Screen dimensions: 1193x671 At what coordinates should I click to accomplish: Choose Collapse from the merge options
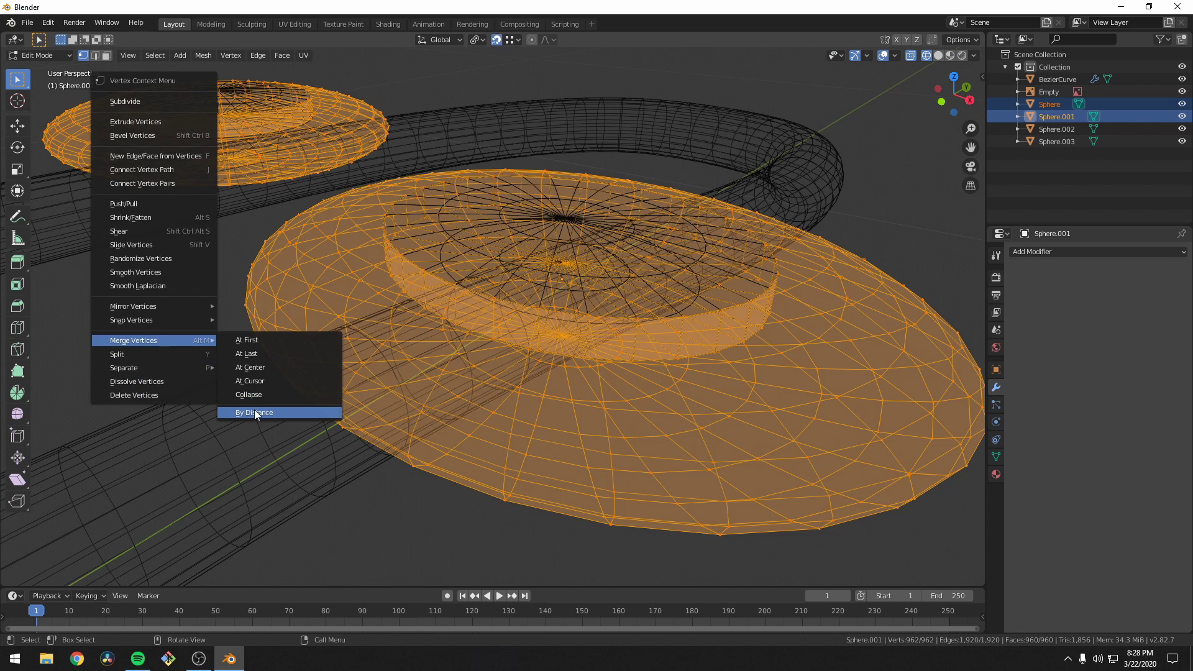248,394
